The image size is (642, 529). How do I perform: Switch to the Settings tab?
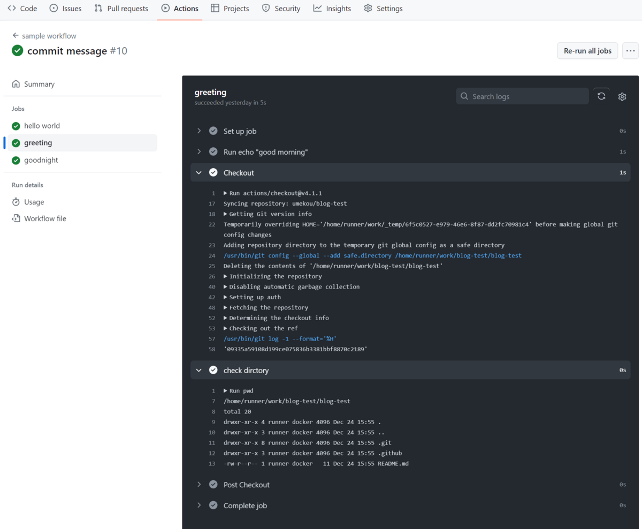pyautogui.click(x=368, y=8)
